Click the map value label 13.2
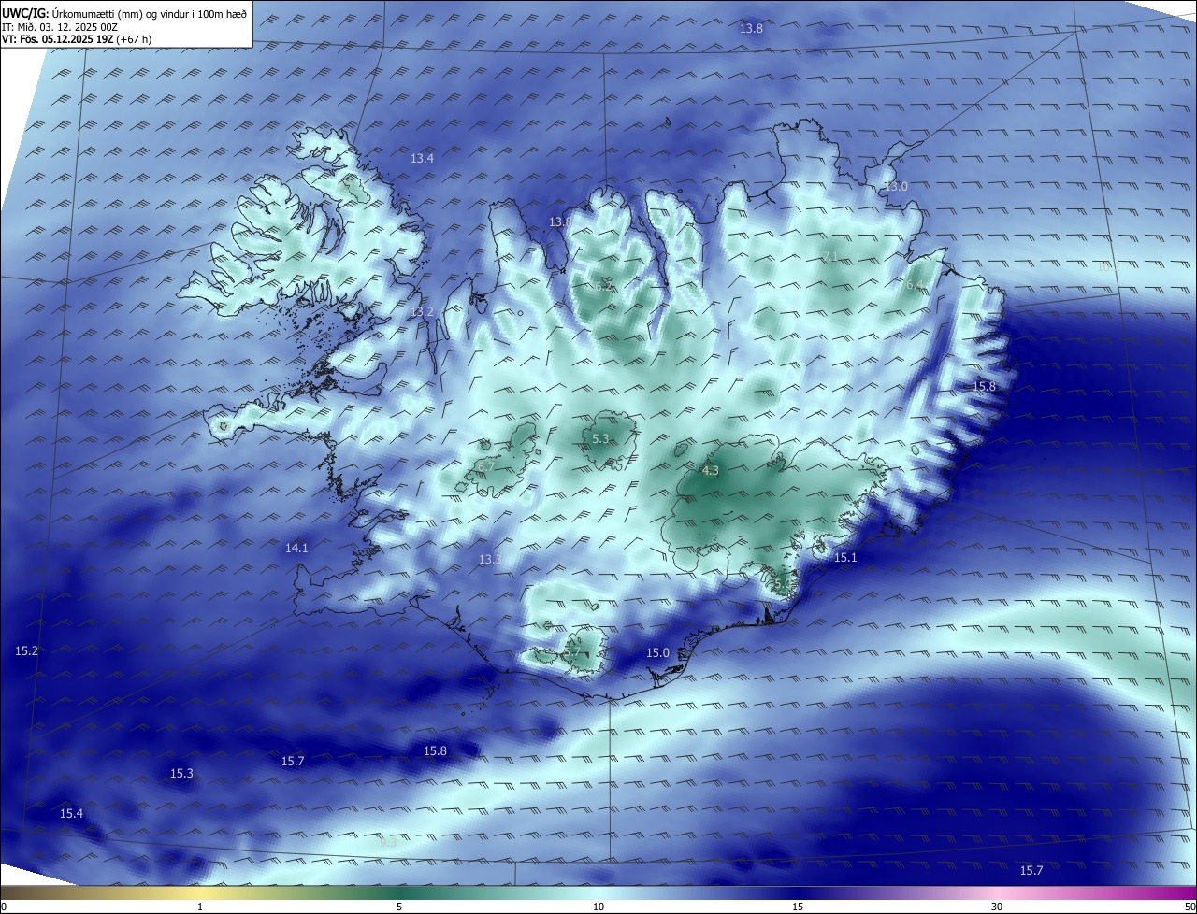 pyautogui.click(x=422, y=311)
